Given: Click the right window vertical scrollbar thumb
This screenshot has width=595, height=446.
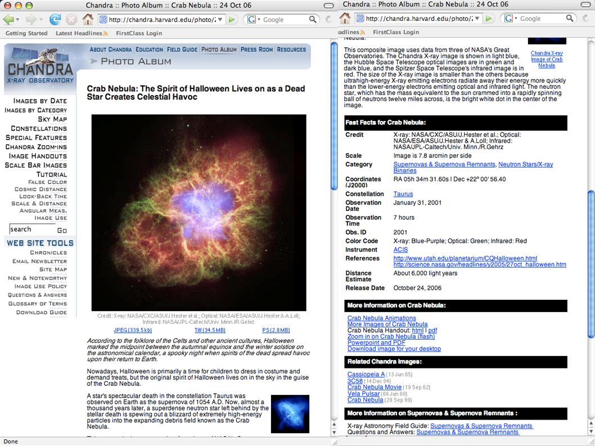Looking at the screenshot, I should (591, 263).
